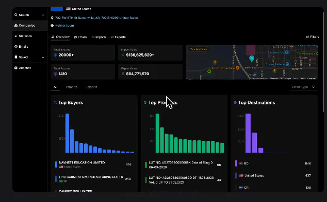Image resolution: width=327 pixels, height=202 pixels.
Task: Click the Filters button
Action: point(312,37)
